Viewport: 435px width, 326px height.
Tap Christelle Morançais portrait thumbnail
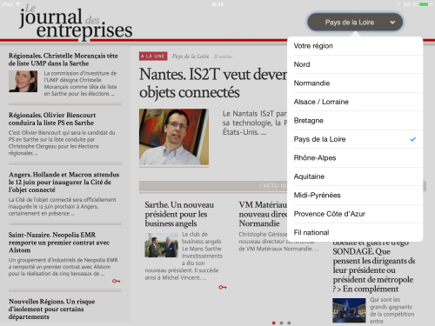pyautogui.click(x=23, y=82)
